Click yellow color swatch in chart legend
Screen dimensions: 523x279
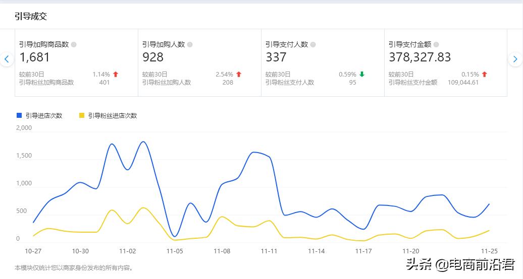click(x=82, y=115)
